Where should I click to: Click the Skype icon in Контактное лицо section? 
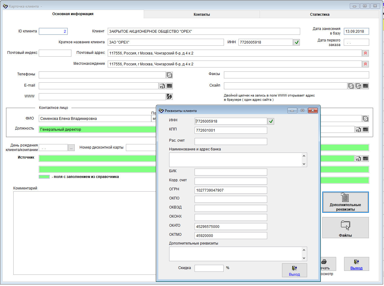point(366,119)
